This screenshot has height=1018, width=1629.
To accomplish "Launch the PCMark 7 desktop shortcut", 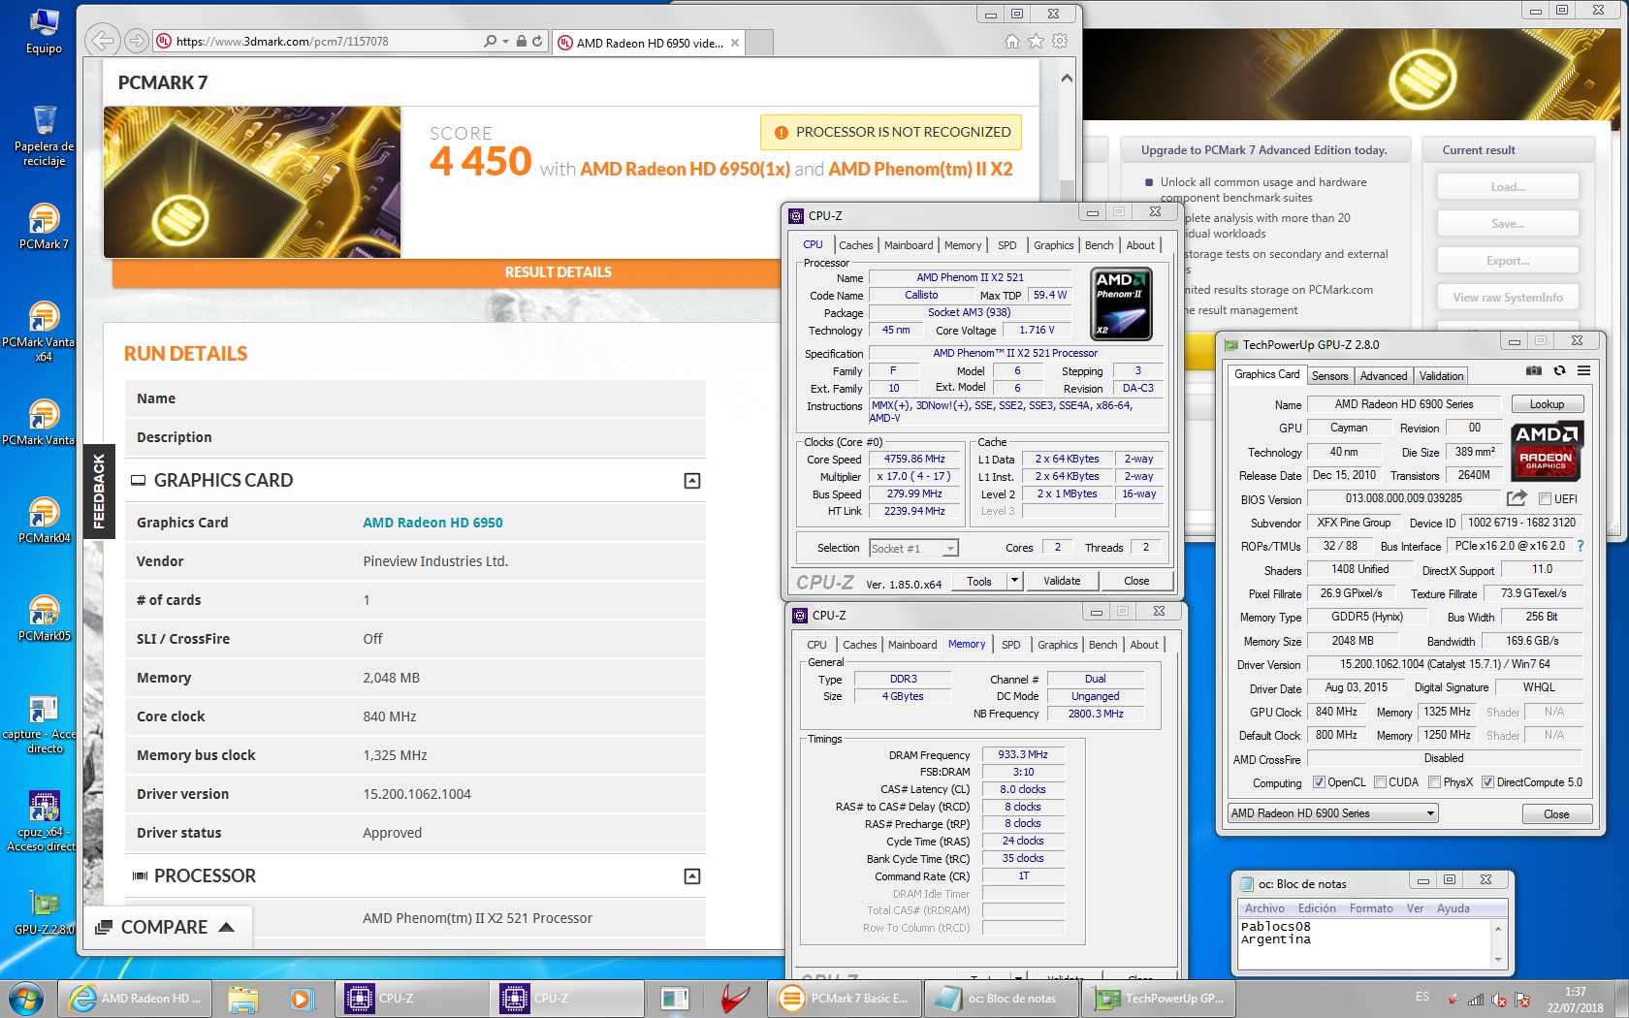I will (44, 226).
